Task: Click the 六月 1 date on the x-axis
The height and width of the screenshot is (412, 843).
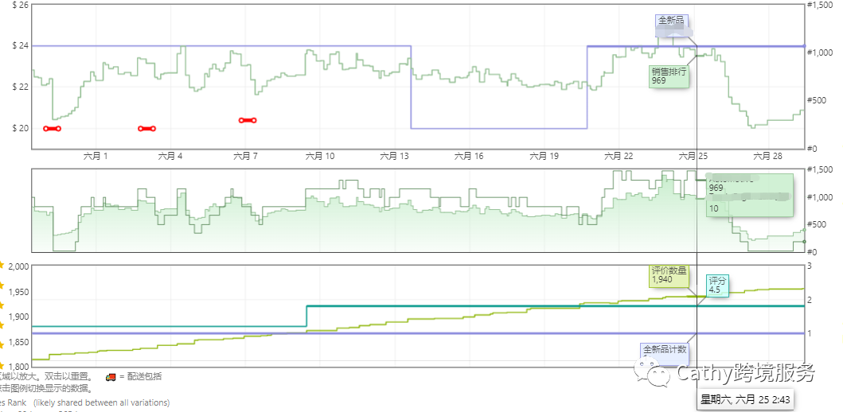Action: [96, 156]
